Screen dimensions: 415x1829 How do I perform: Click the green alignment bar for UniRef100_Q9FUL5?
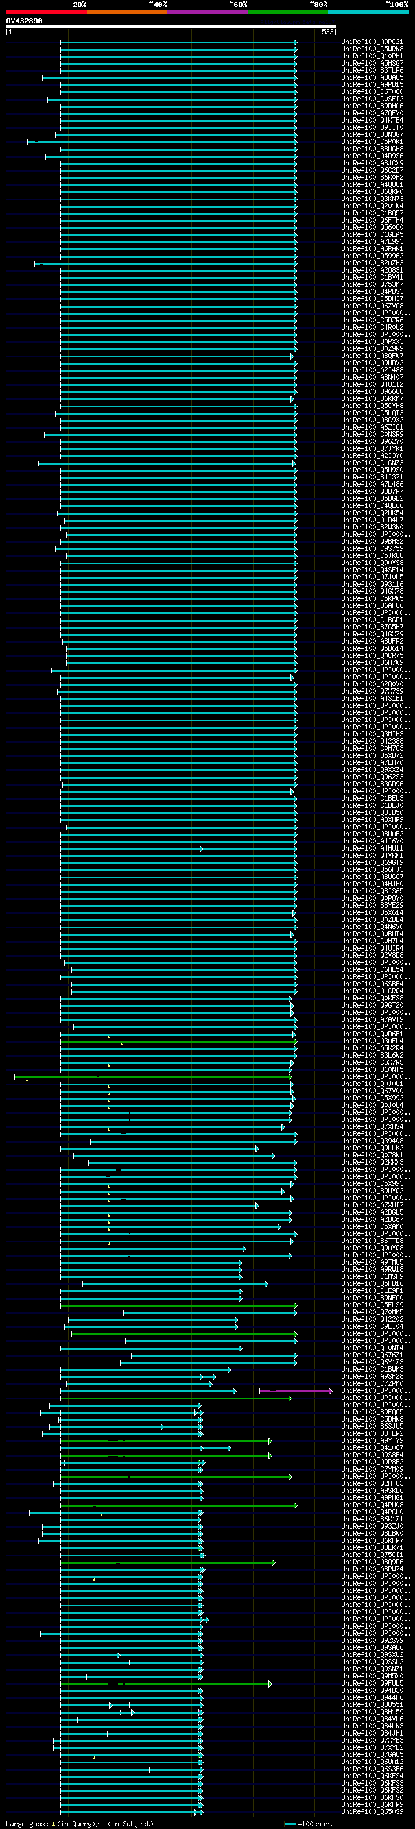[x=166, y=1684]
